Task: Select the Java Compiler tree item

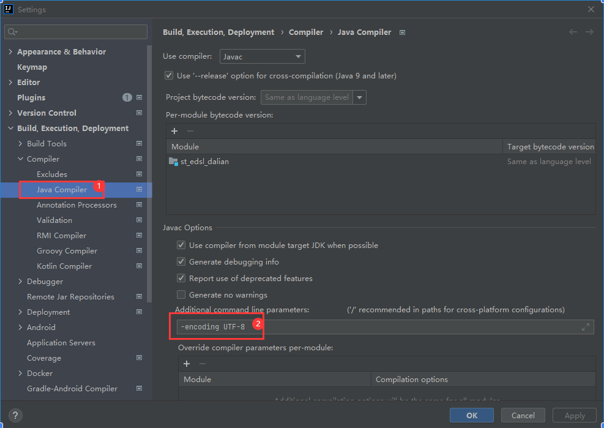Action: (x=62, y=190)
